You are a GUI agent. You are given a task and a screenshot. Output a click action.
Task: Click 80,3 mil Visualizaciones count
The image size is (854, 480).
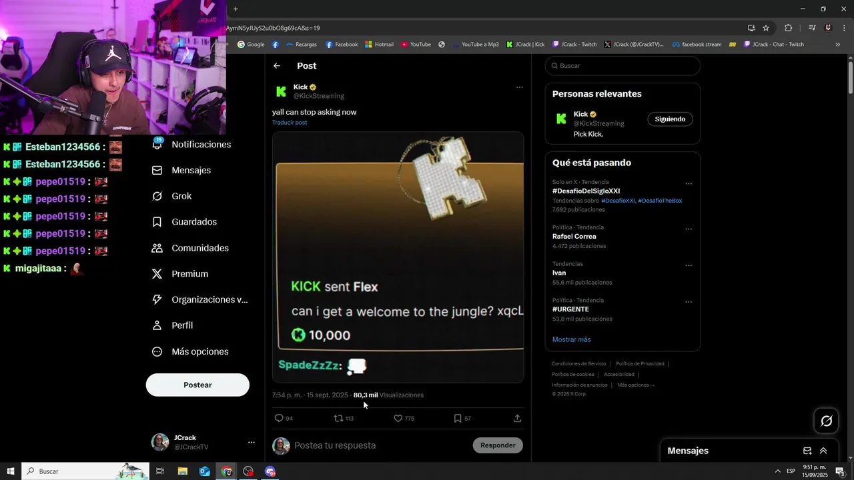(388, 395)
